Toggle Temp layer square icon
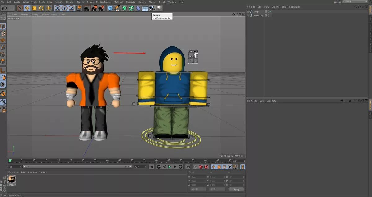The width and height of the screenshot is (372, 197). tap(266, 11)
